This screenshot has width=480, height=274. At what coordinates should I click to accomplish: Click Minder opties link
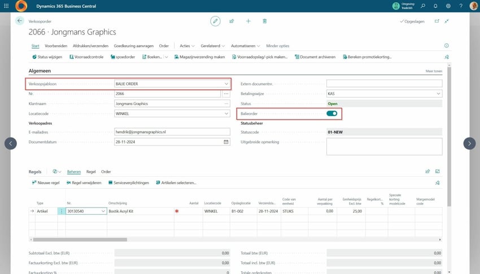click(x=278, y=46)
